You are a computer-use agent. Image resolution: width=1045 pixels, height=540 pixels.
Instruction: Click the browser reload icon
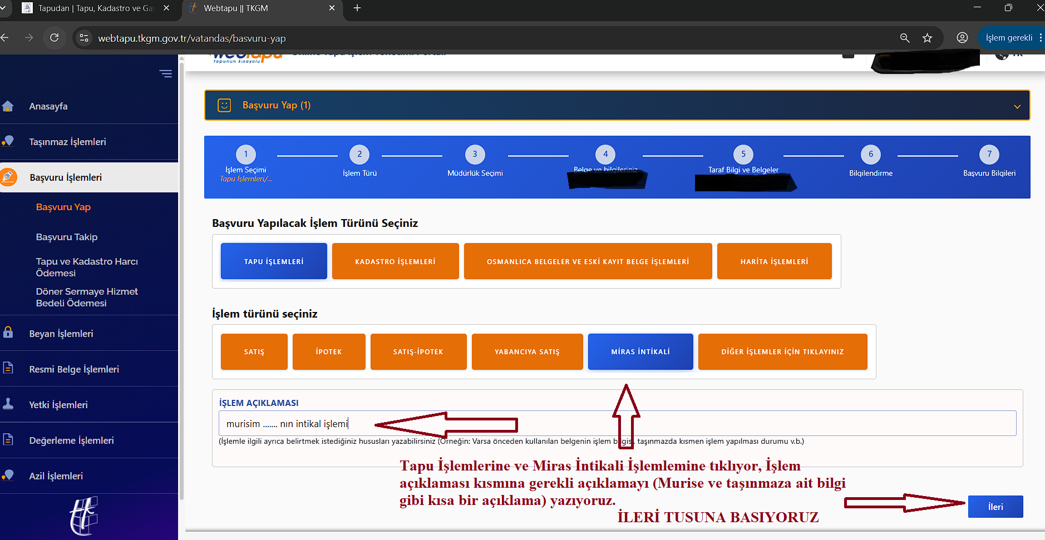pos(54,38)
